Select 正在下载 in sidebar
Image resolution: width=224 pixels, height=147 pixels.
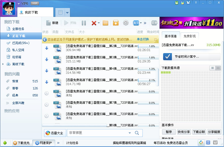[x=21, y=36]
